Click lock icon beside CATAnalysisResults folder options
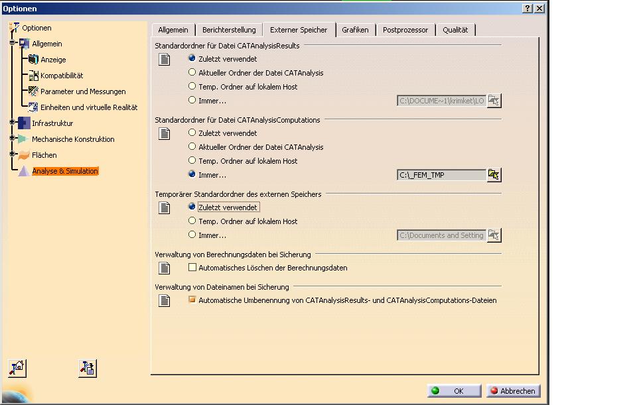Screen dimensions: 637x405 coord(164,59)
